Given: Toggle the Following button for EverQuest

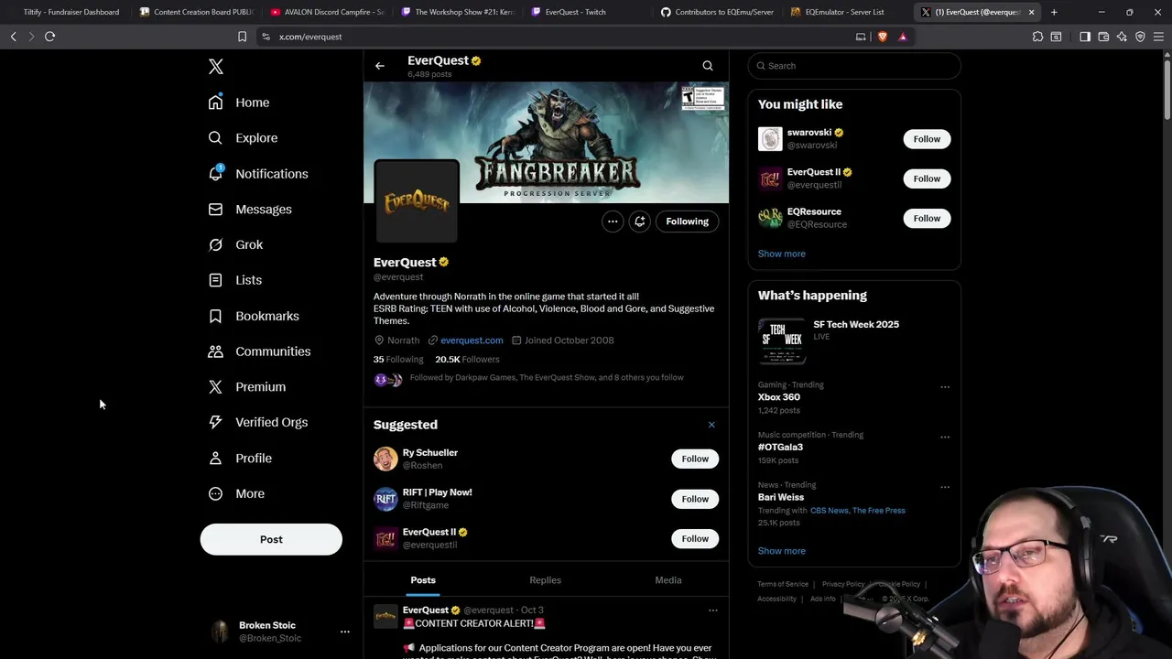Looking at the screenshot, I should (x=687, y=221).
